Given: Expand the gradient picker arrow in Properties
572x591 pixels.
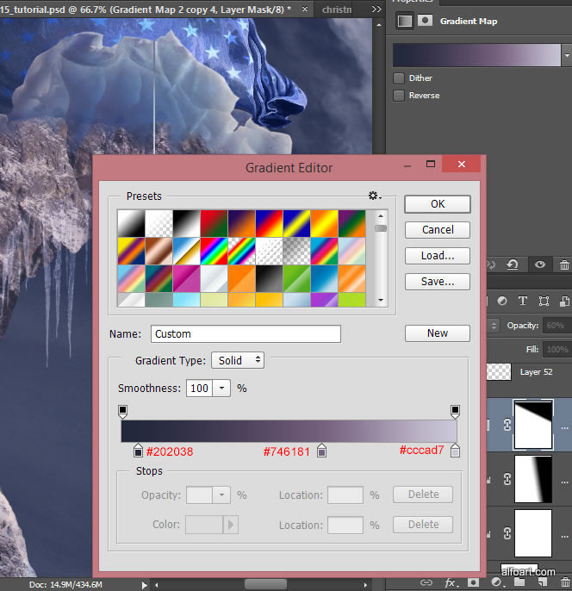Looking at the screenshot, I should tap(566, 55).
